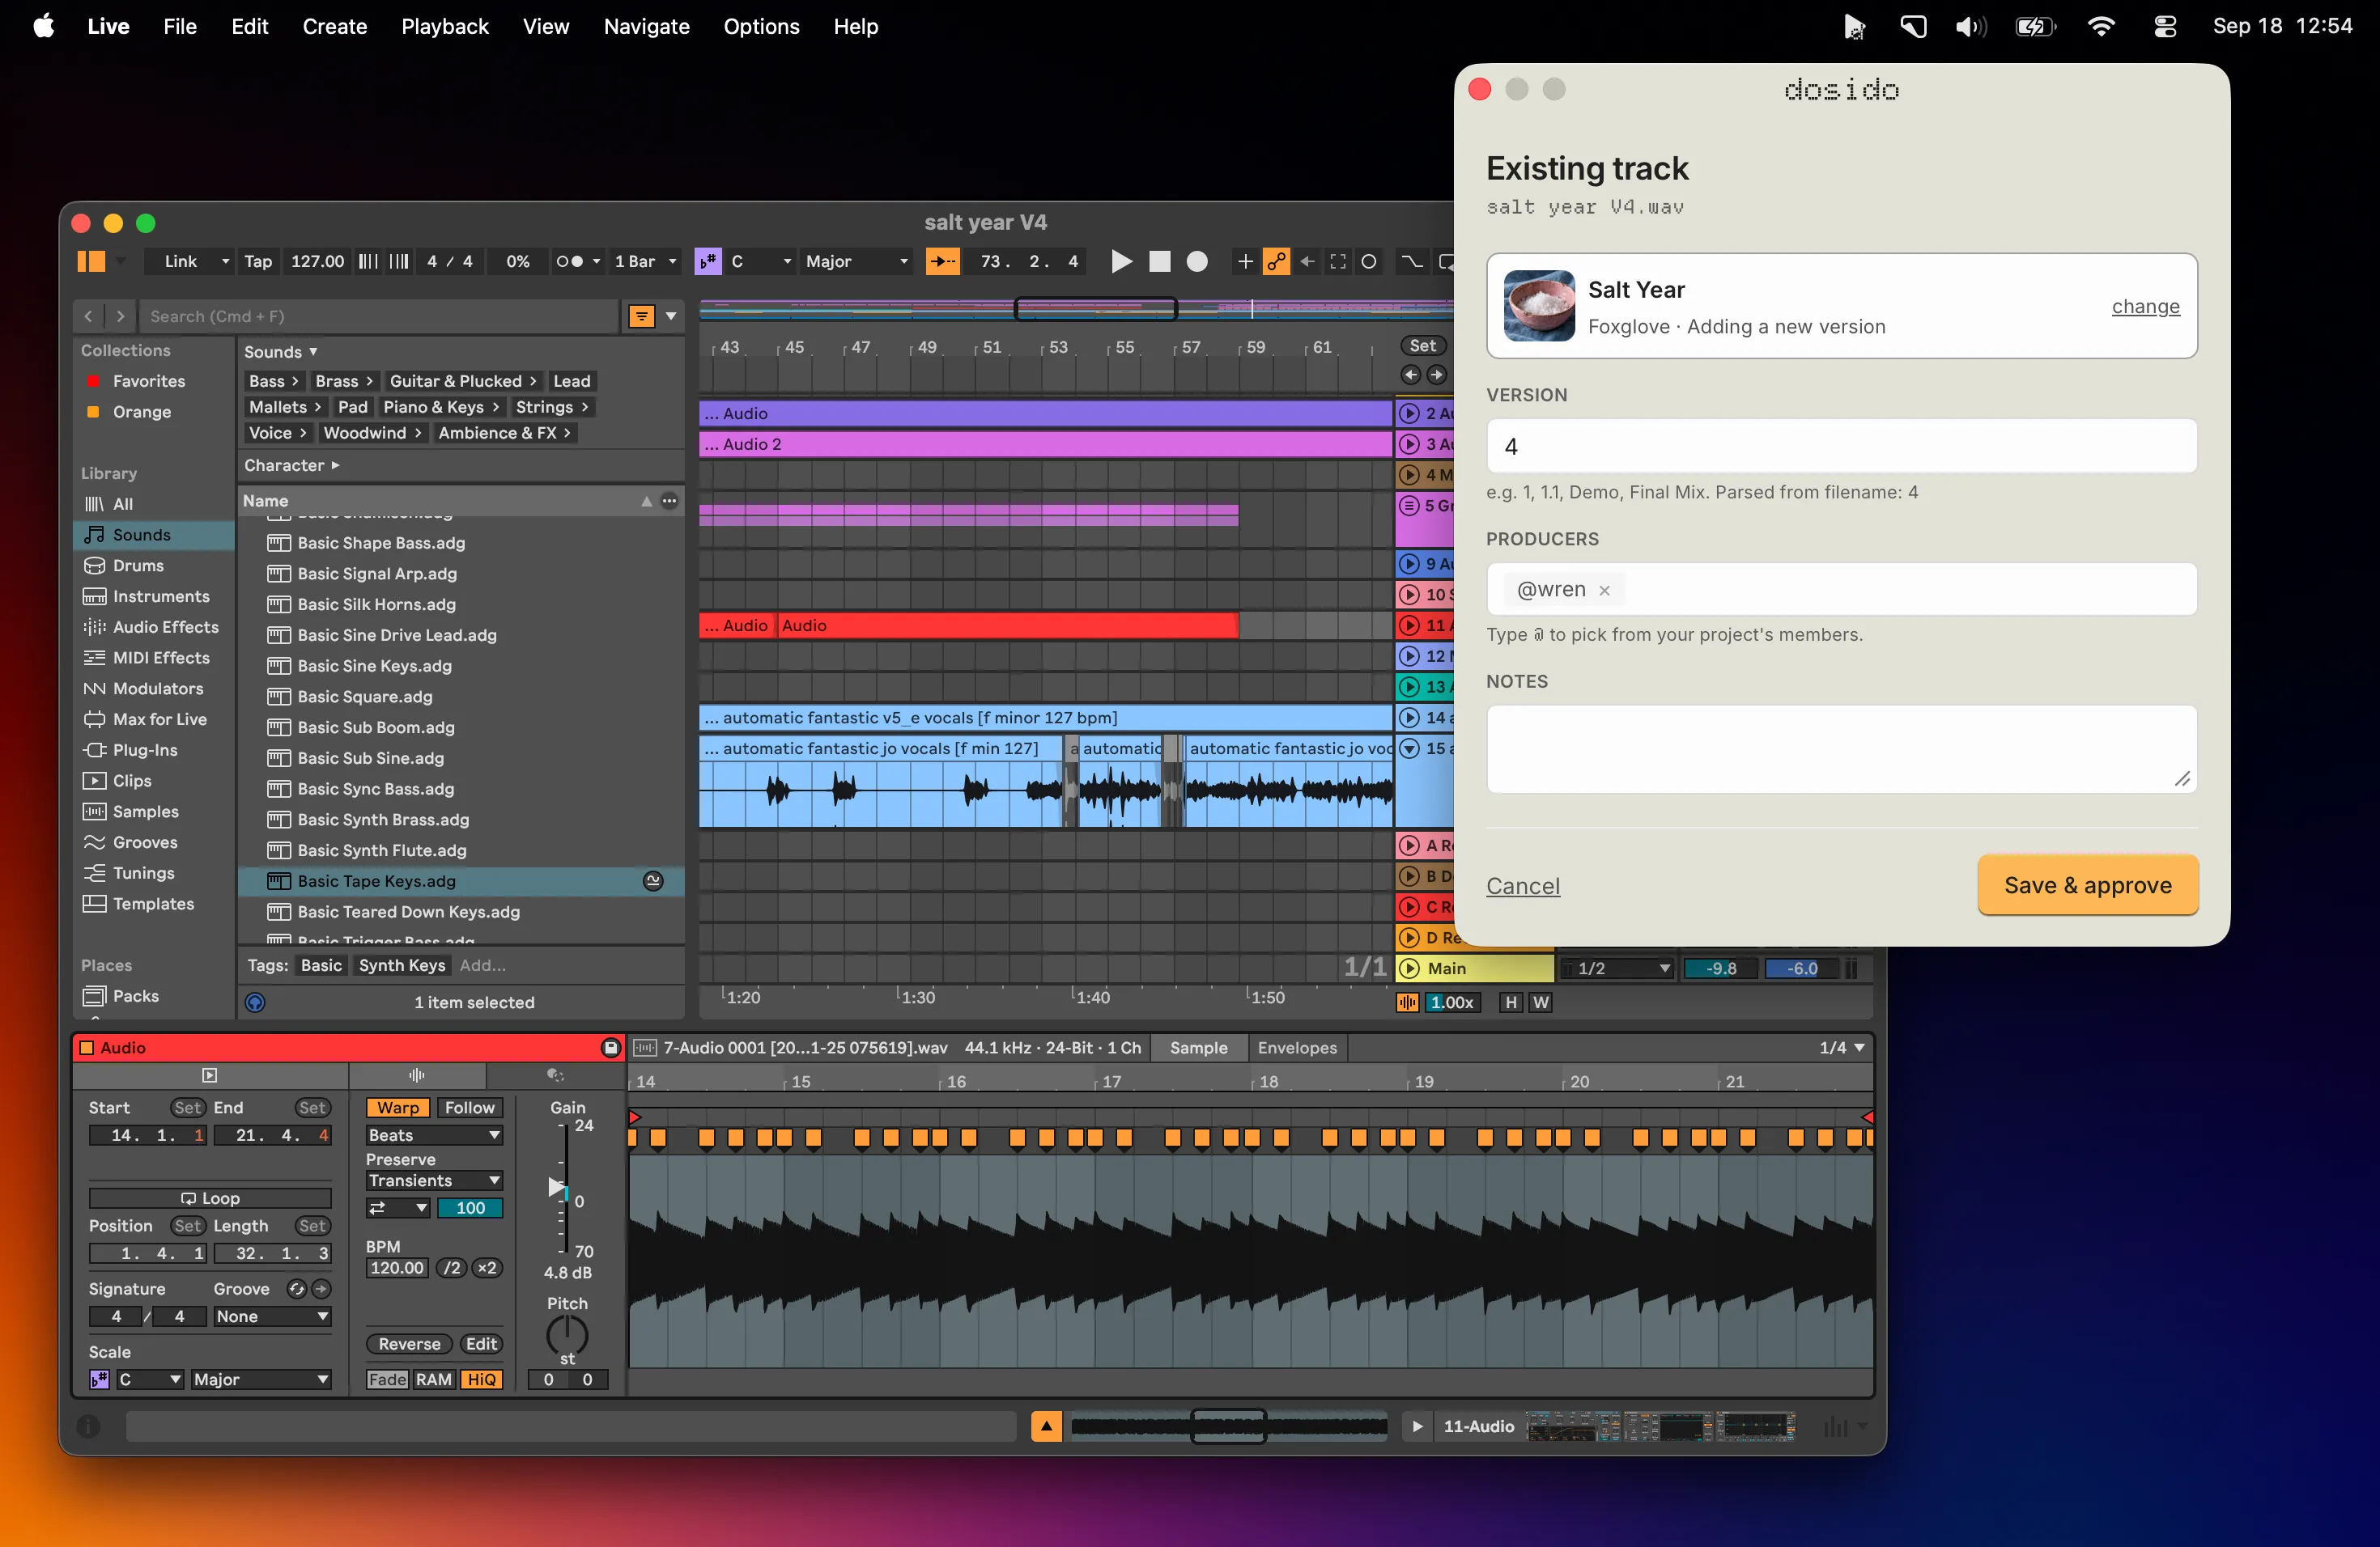Screen dimensions: 2380x1547
Task: Open Plug-Ins category
Action: (x=145, y=751)
